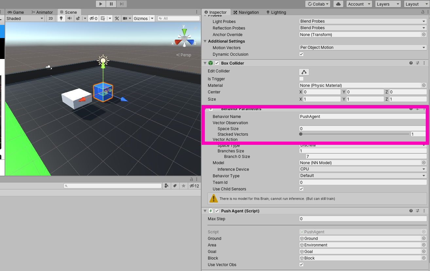
Task: Toggle the scene grid icon
Action: (x=103, y=18)
